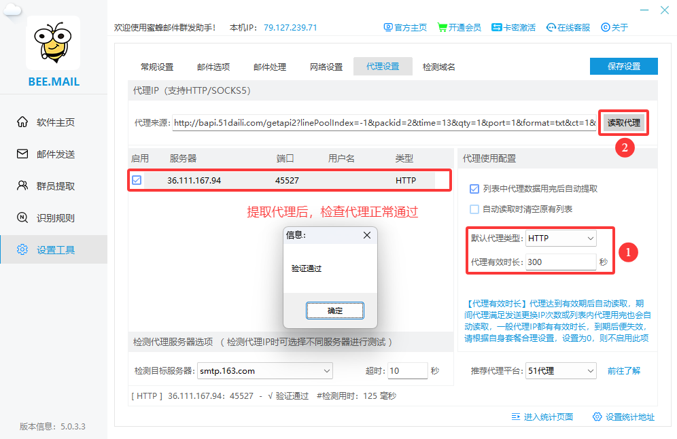Viewport: 677px width, 439px height.
Task: Open the 推荐代理平台 51代理 dropdown
Action: pyautogui.click(x=561, y=371)
